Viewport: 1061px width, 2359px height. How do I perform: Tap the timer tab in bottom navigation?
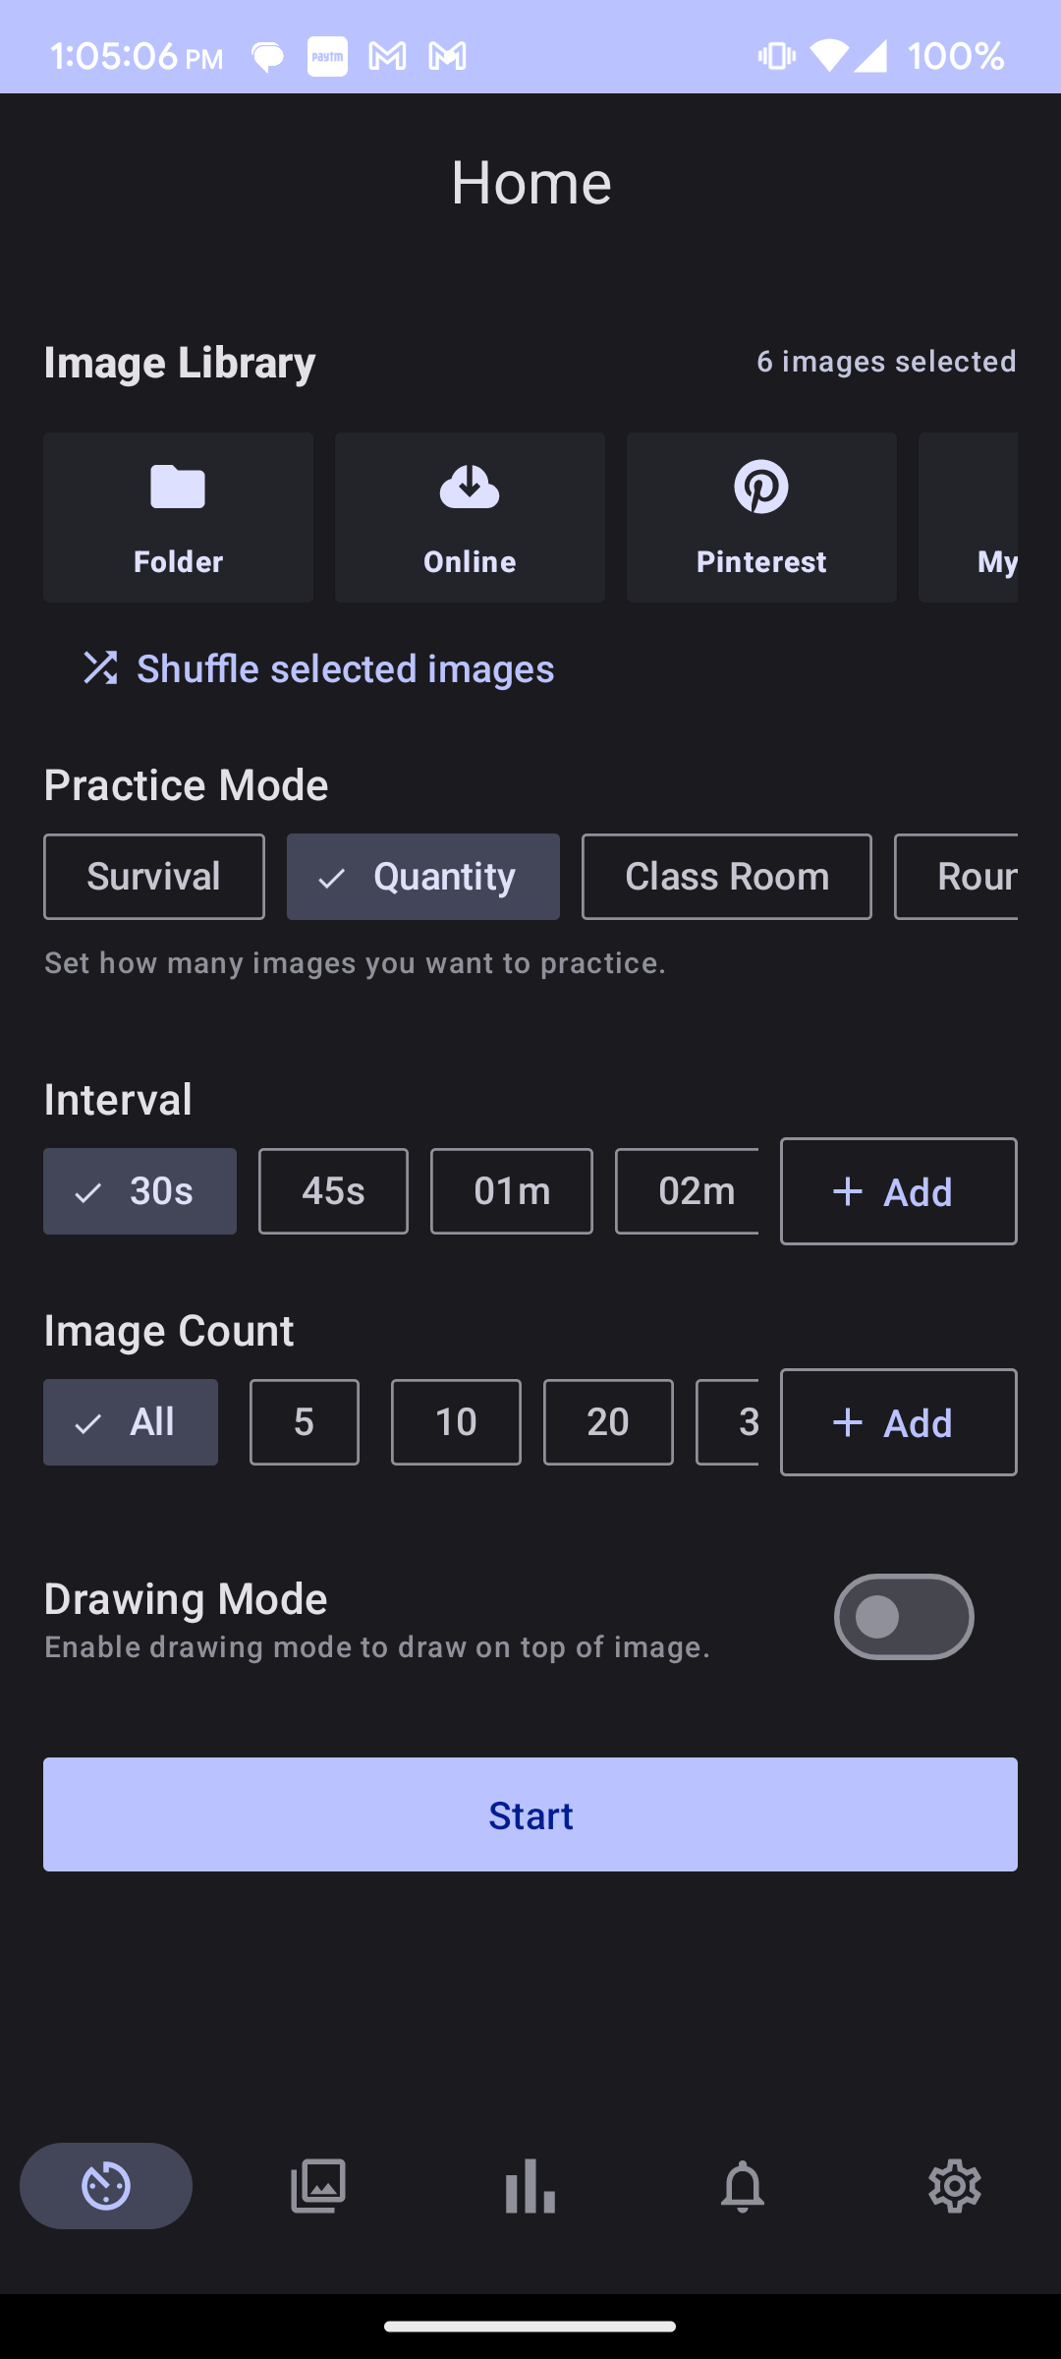point(106,2186)
